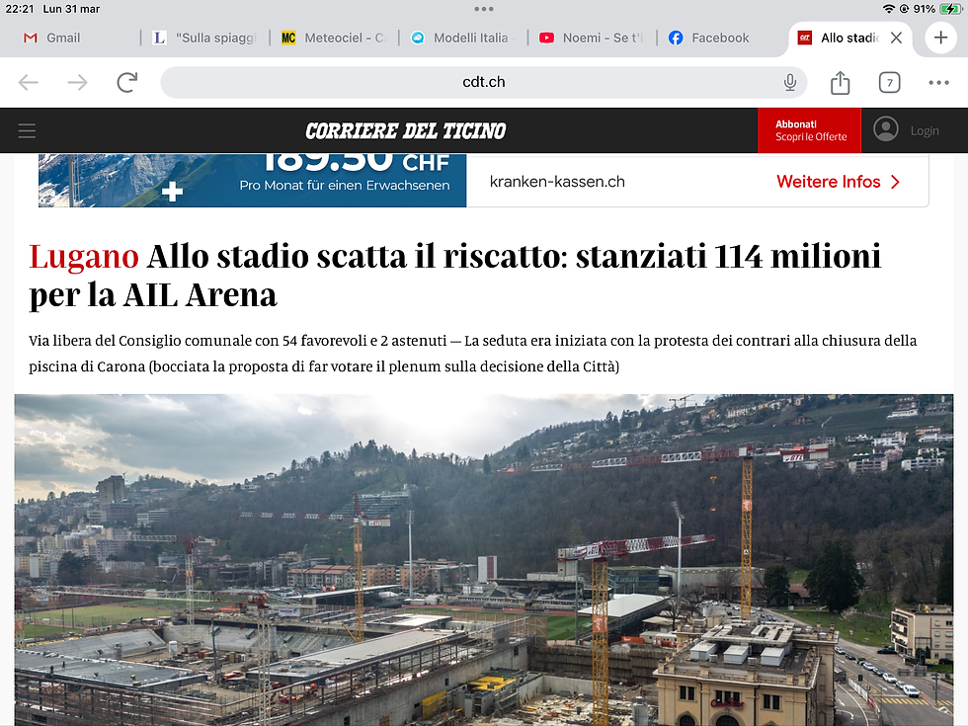
Task: Open the stadium construction article photo
Action: point(484,560)
